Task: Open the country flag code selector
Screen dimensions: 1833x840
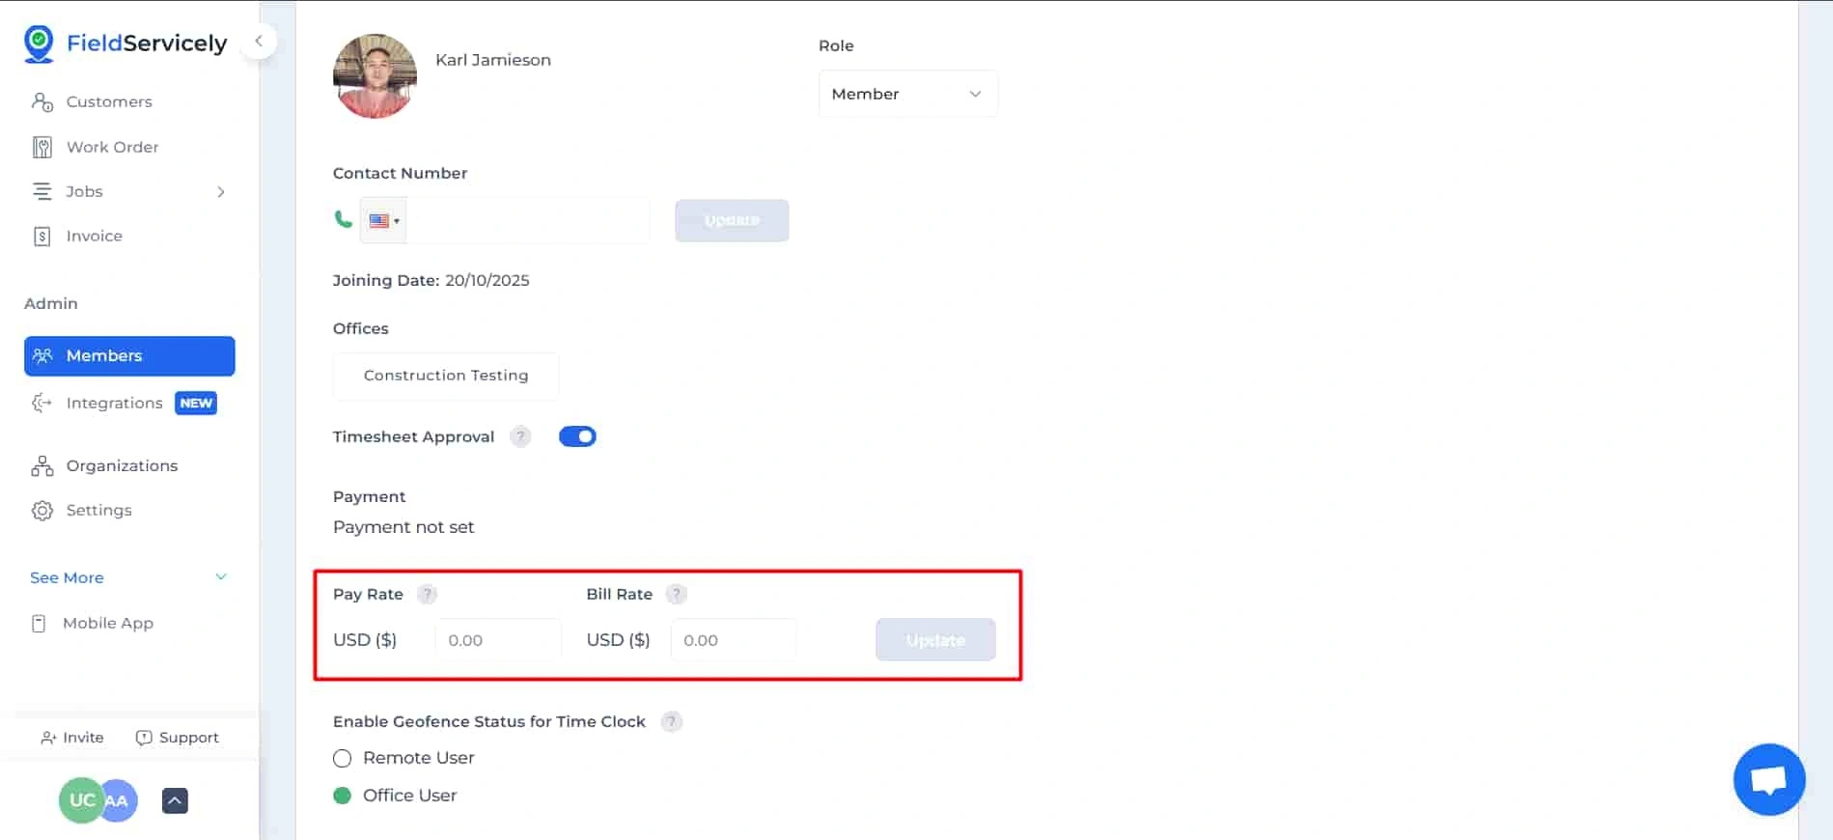Action: (383, 221)
